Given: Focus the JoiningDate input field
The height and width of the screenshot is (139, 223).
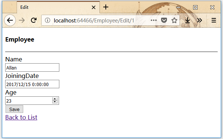Looking at the screenshot, I should pos(32,84).
